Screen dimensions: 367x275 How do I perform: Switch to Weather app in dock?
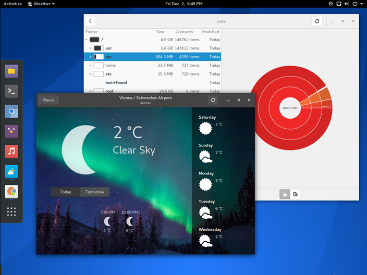(11, 172)
